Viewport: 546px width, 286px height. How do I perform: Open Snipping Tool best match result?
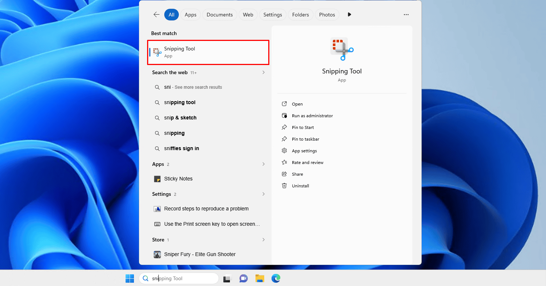(208, 52)
